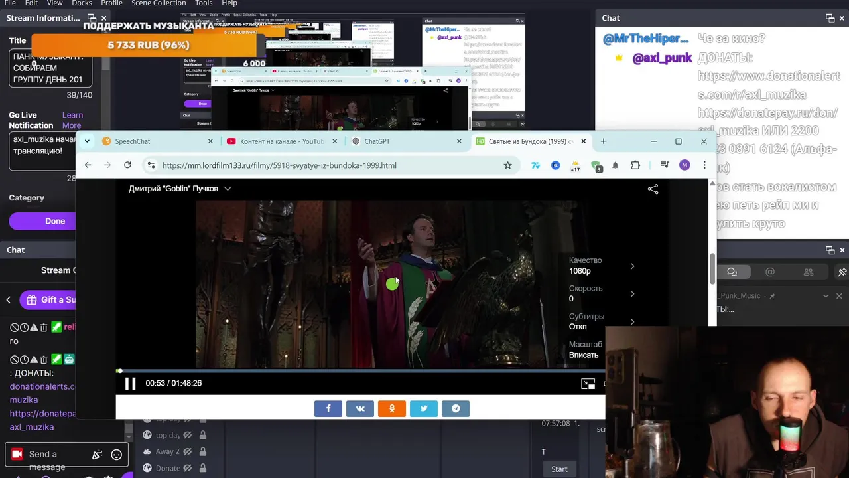Collapse the pinned message chevron in chat
Screen dimensions: 849x478
pos(826,296)
